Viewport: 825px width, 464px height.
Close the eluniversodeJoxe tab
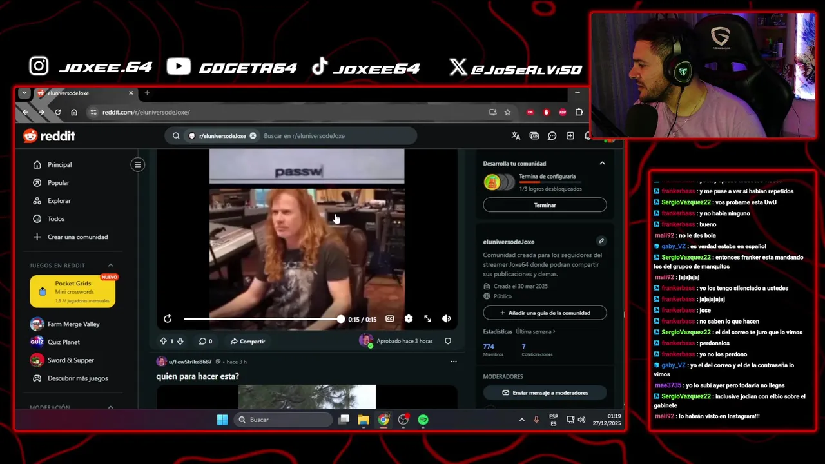point(131,93)
